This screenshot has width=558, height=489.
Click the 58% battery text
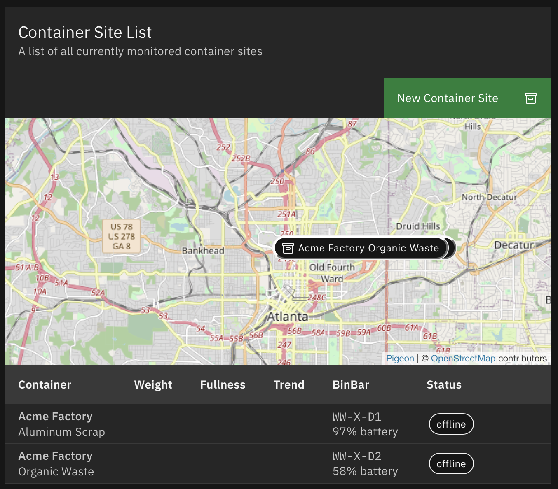(x=365, y=471)
